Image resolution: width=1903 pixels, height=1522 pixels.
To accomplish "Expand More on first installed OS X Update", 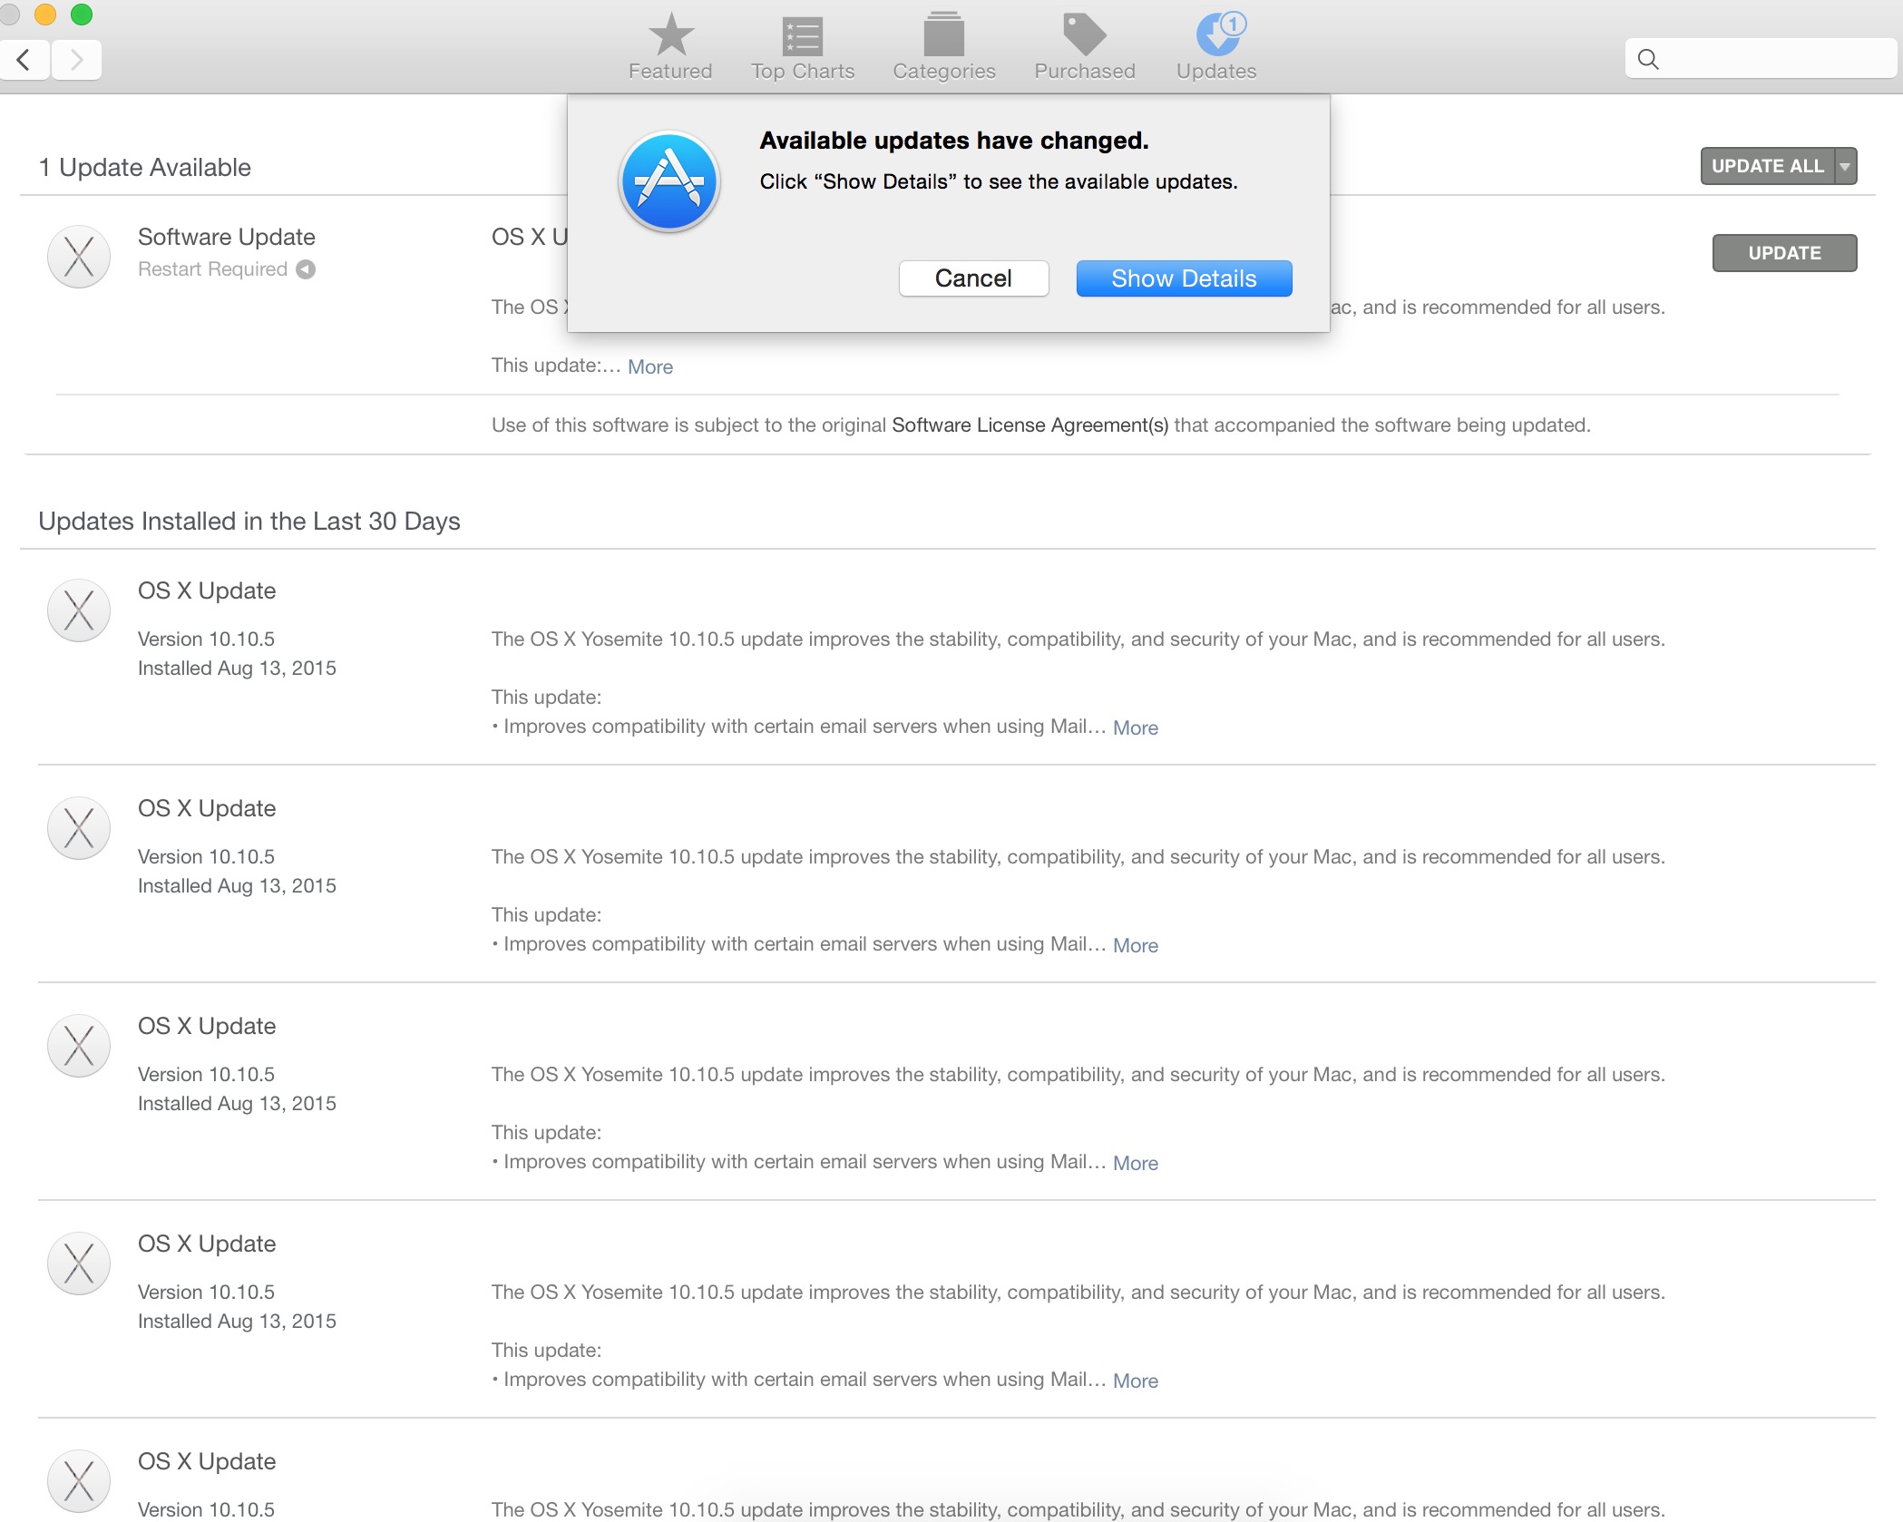I will click(x=1135, y=727).
